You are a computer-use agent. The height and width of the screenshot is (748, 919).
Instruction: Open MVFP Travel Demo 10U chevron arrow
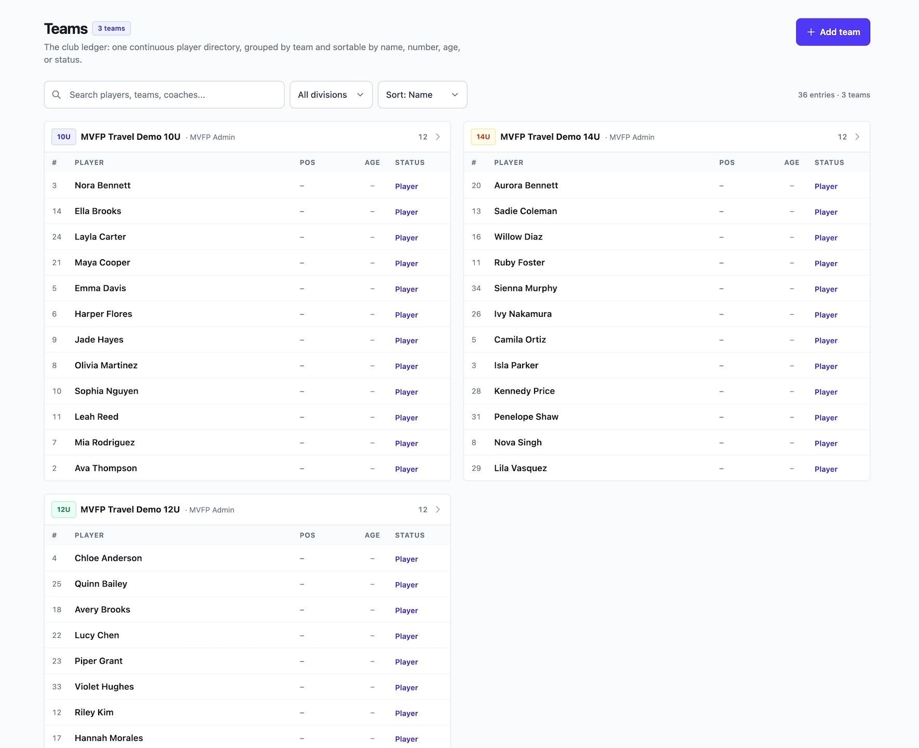(438, 137)
